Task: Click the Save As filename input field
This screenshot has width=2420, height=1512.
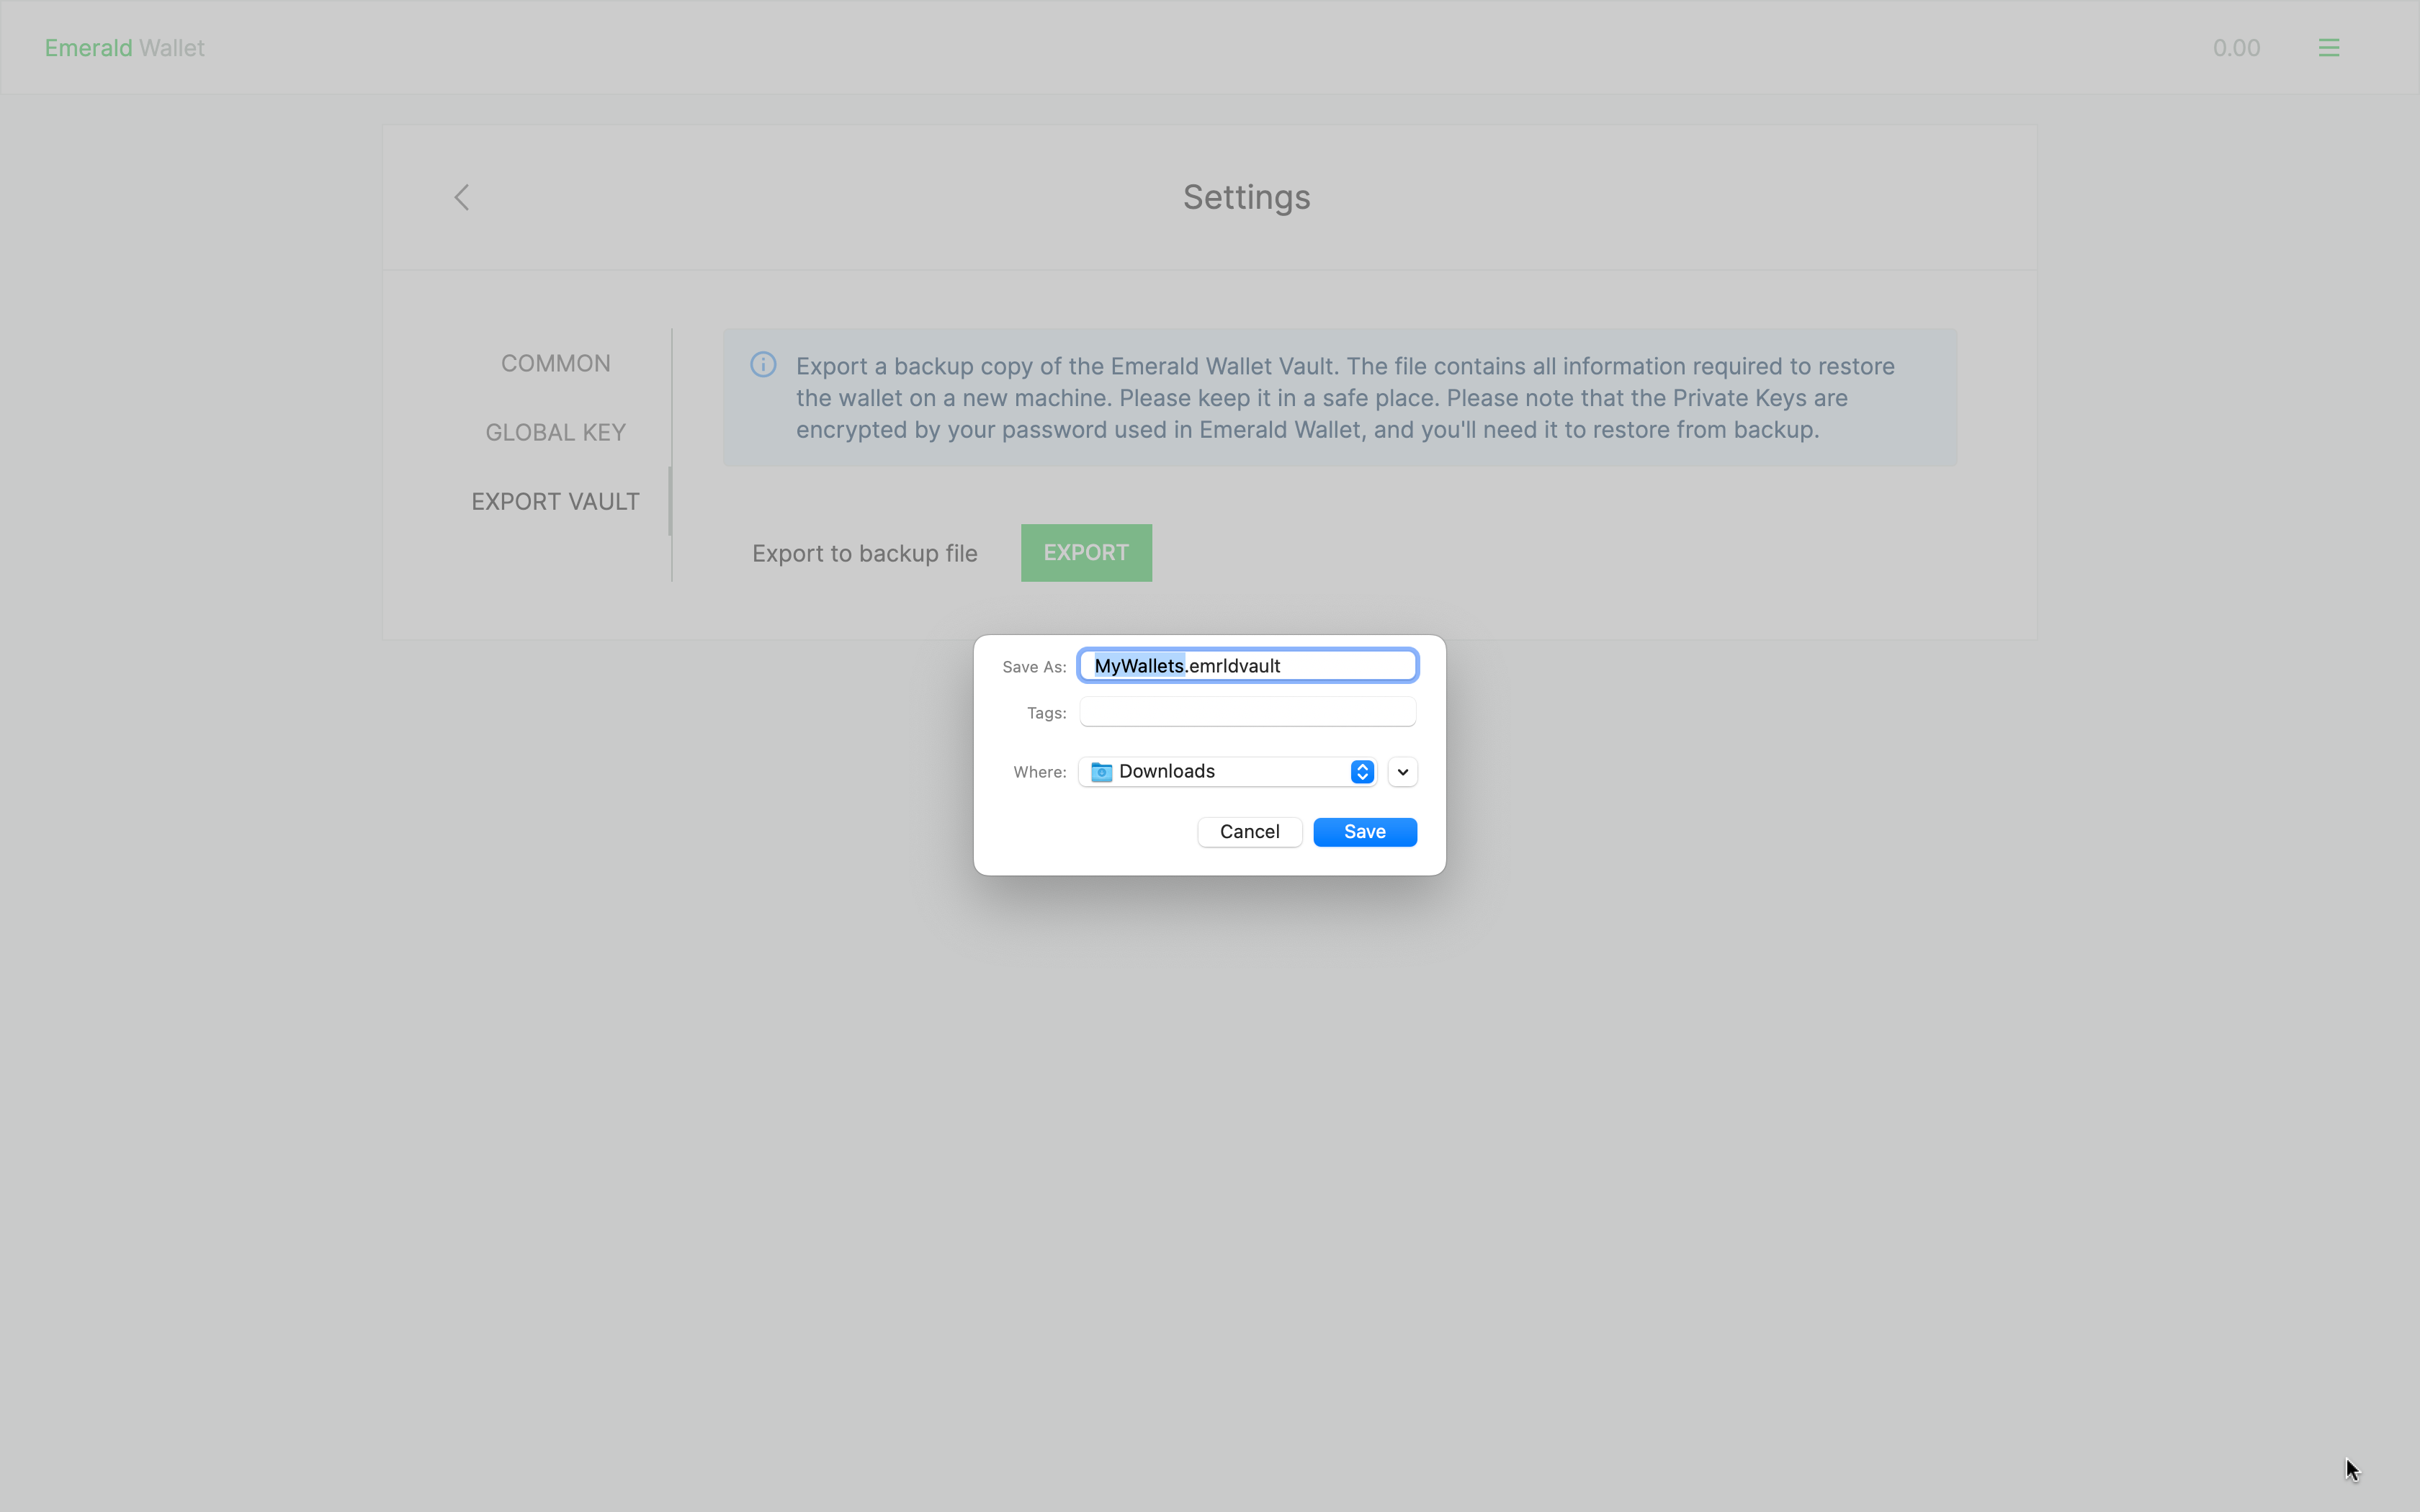Action: tap(1247, 665)
